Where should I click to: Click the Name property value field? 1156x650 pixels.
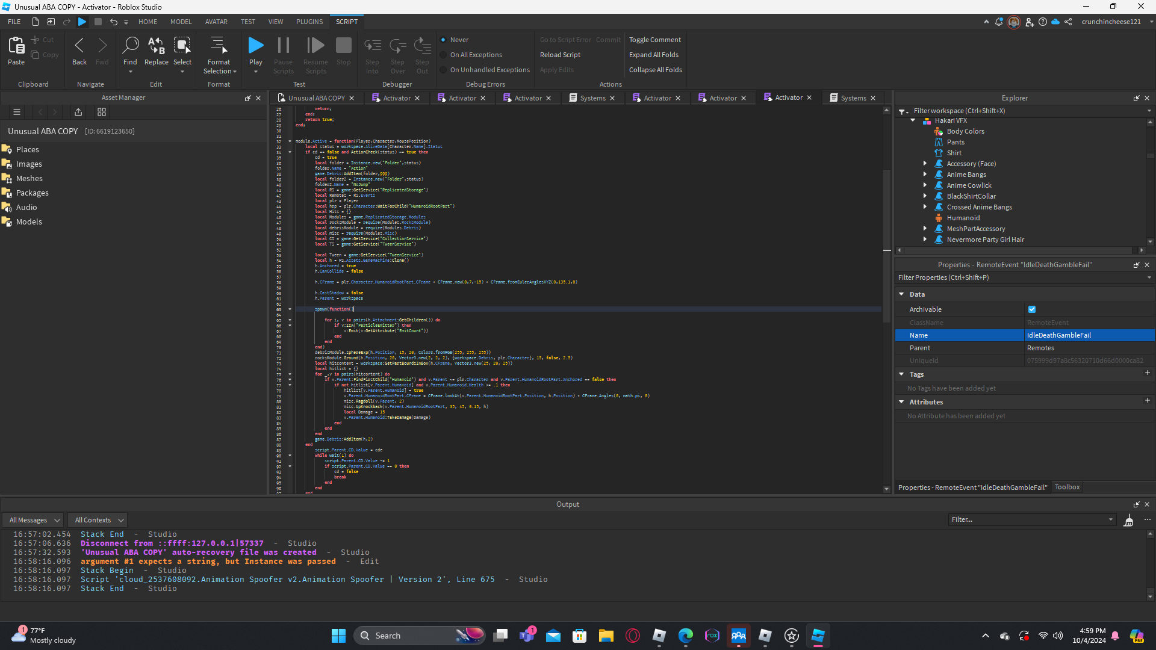click(x=1089, y=335)
